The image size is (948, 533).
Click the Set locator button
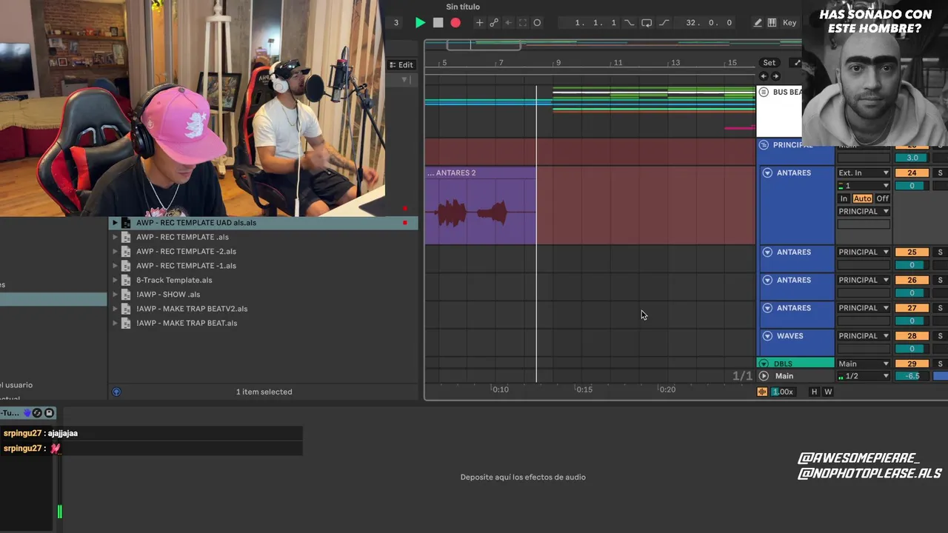pyautogui.click(x=770, y=63)
